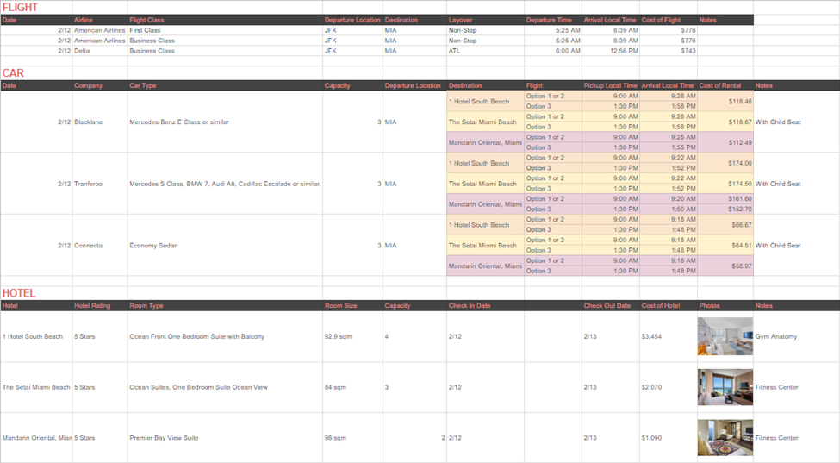
Task: Click the $1,090 hotel cost cell
Action: pyautogui.click(x=669, y=438)
